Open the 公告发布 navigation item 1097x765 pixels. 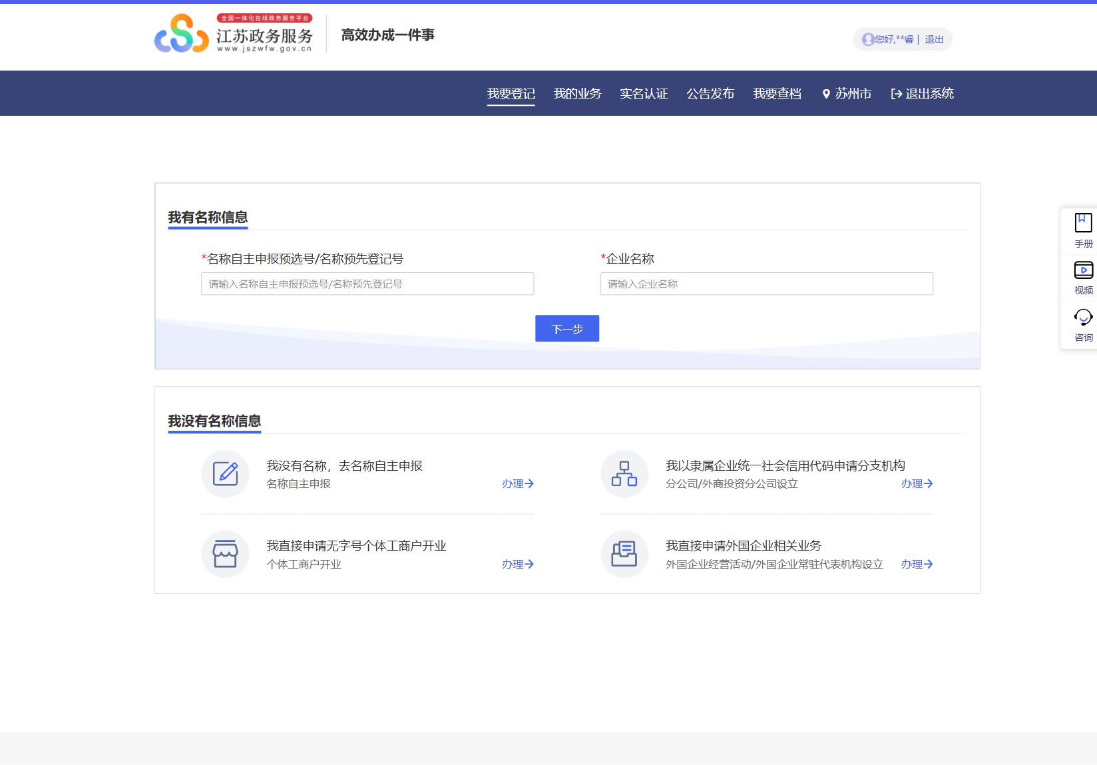[710, 94]
